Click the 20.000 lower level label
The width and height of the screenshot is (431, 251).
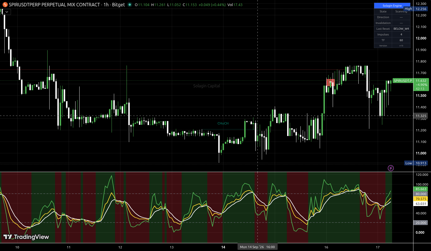click(x=421, y=223)
